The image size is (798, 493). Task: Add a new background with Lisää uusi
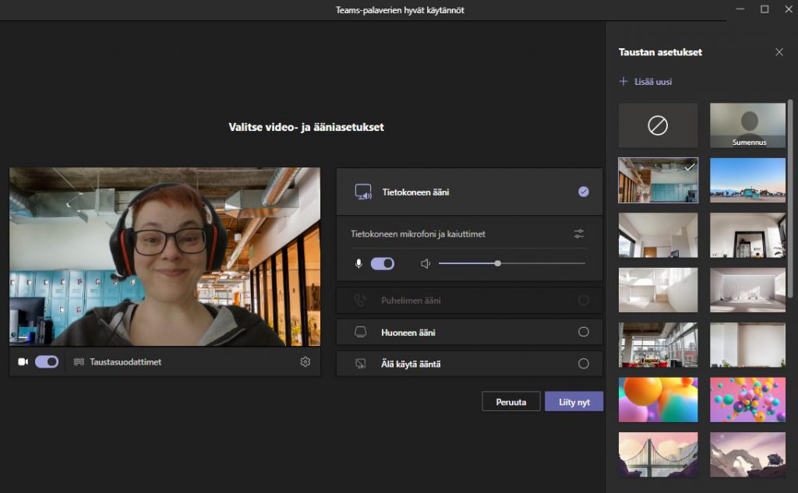(645, 82)
